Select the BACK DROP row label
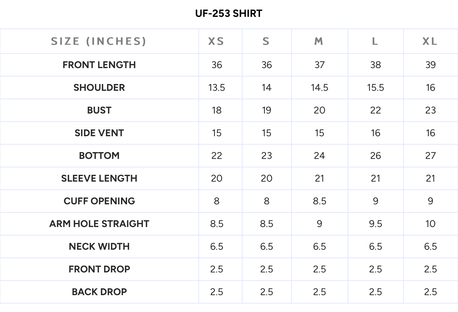 click(99, 292)
